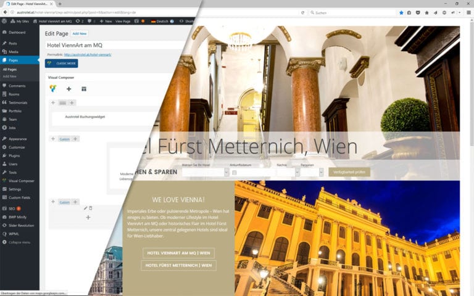474x296 pixels.
Task: Click the Ankunftsdatum date field
Action: pos(252,173)
